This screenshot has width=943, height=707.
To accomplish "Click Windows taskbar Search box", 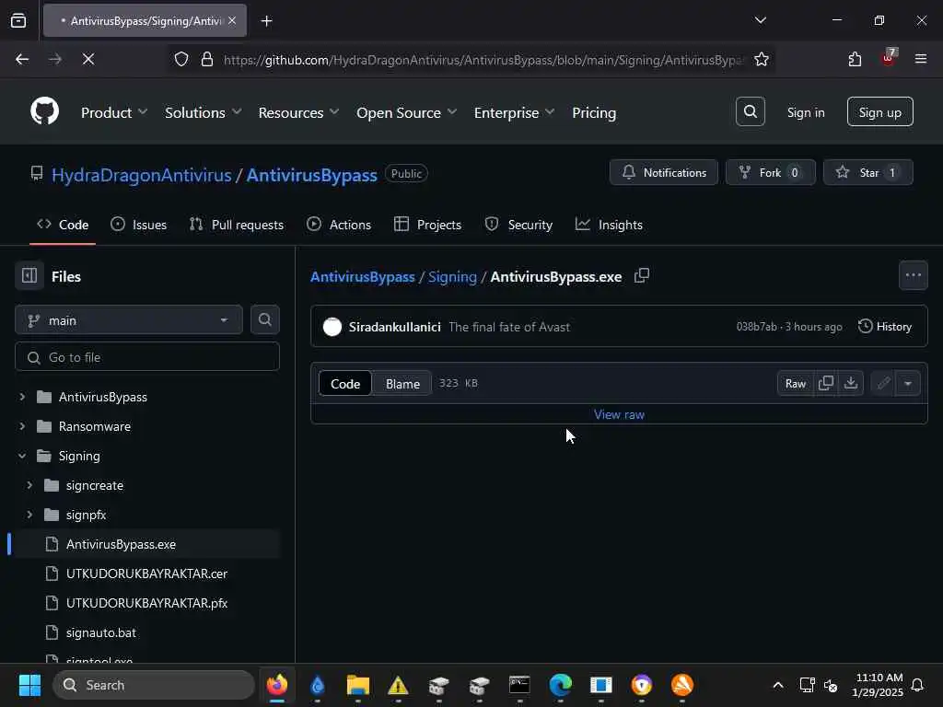I will click(x=154, y=685).
